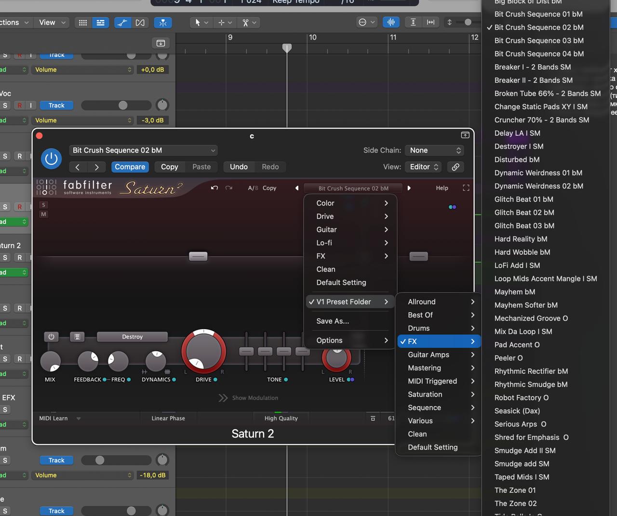Toggle High Quality mode
The width and height of the screenshot is (617, 516).
pyautogui.click(x=281, y=418)
